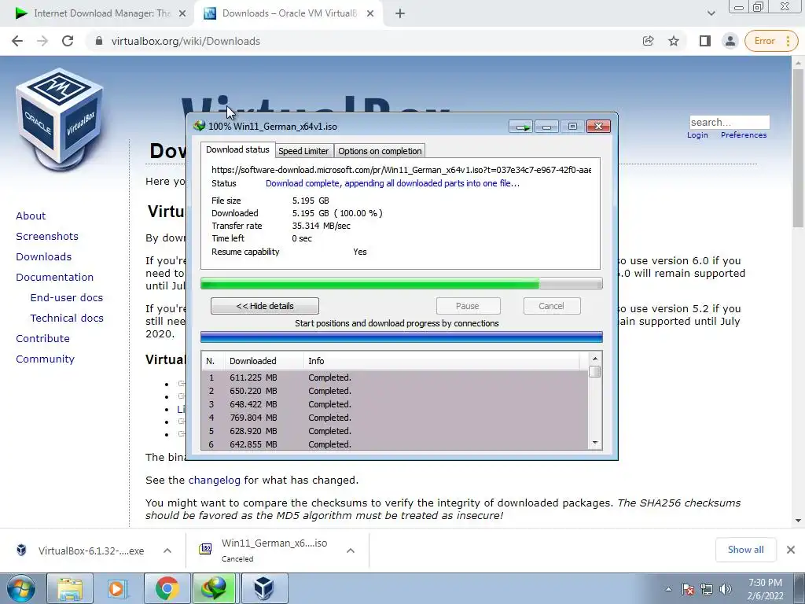The image size is (805, 604).
Task: Reload the VirtualBox downloads page
Action: pos(68,41)
